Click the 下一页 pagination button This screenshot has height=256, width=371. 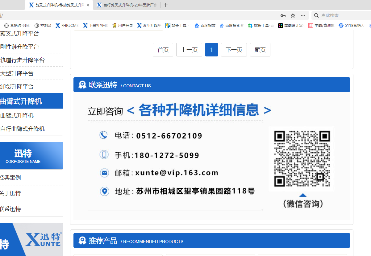coord(234,50)
